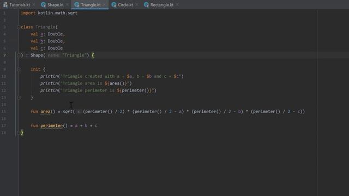This screenshot has width=349, height=196.
Task: Click the highlighted closing brace on line 18
Action: (x=22, y=133)
